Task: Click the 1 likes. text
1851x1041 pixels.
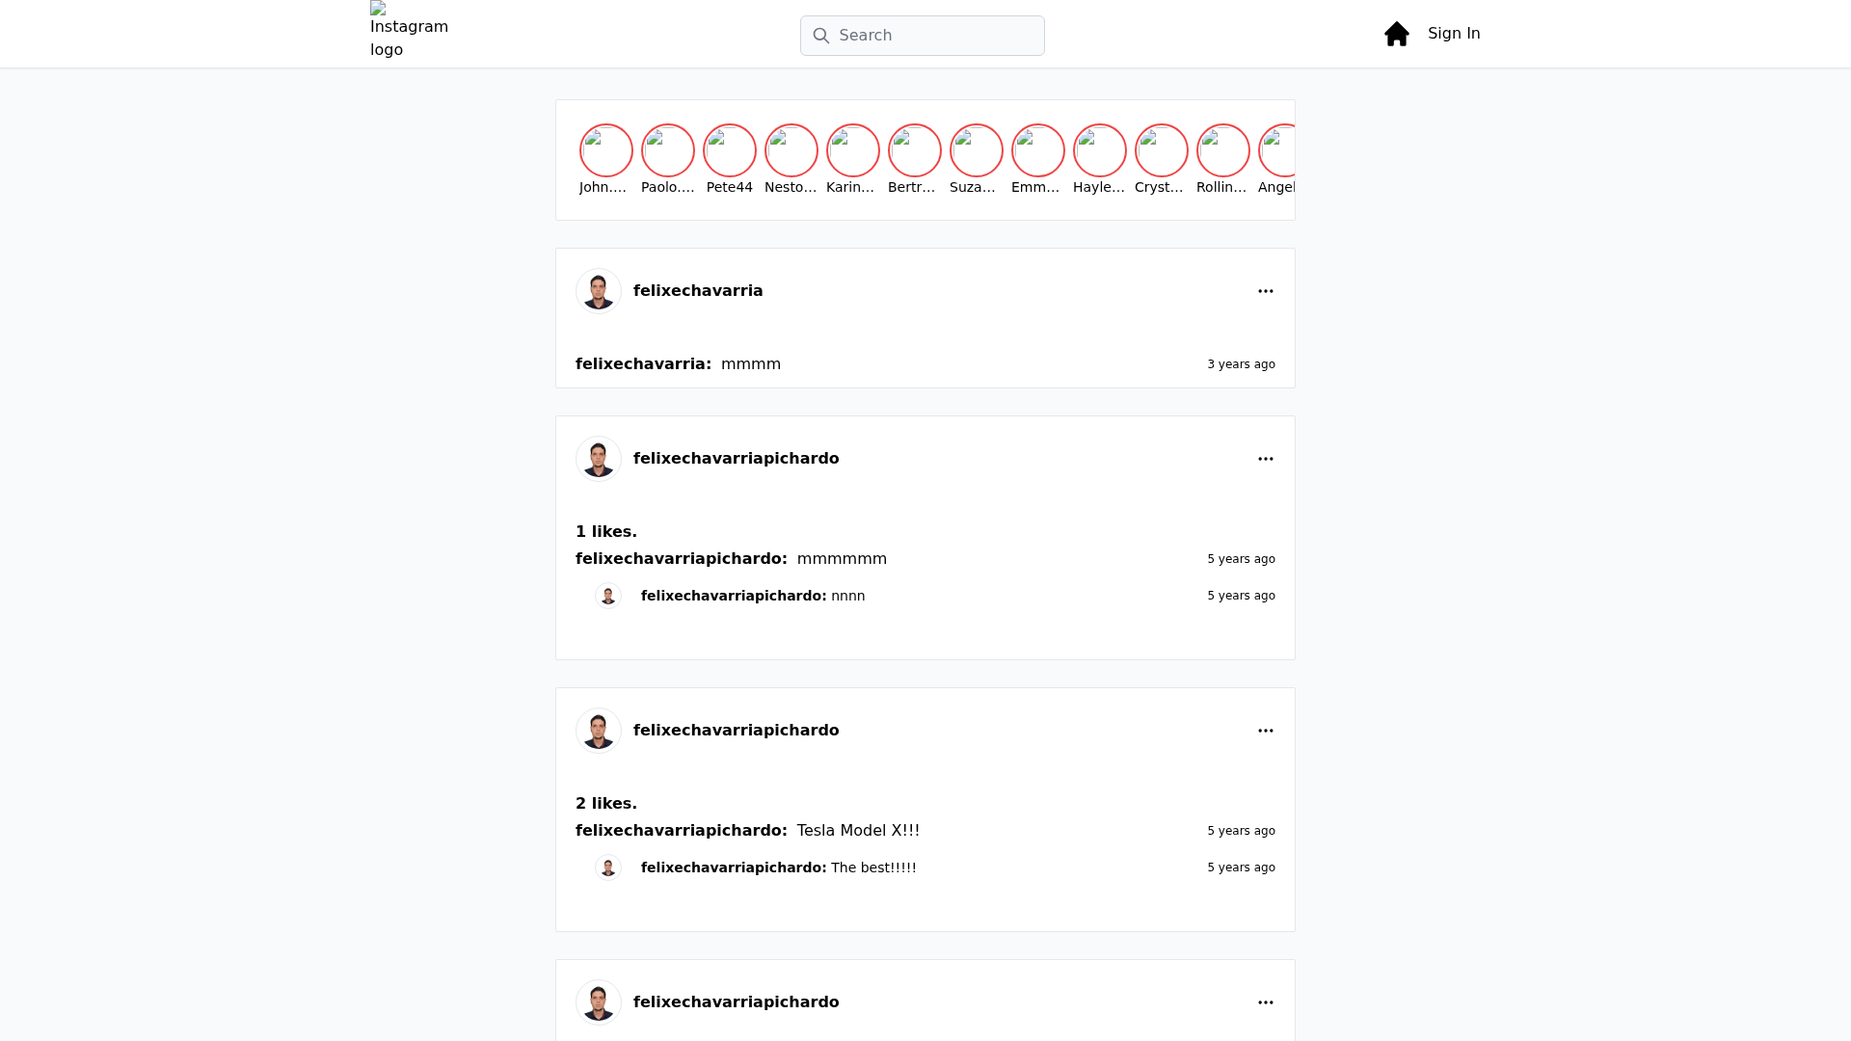Action: 606,532
